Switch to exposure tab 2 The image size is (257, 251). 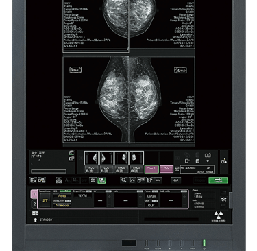pyautogui.click(x=34, y=204)
